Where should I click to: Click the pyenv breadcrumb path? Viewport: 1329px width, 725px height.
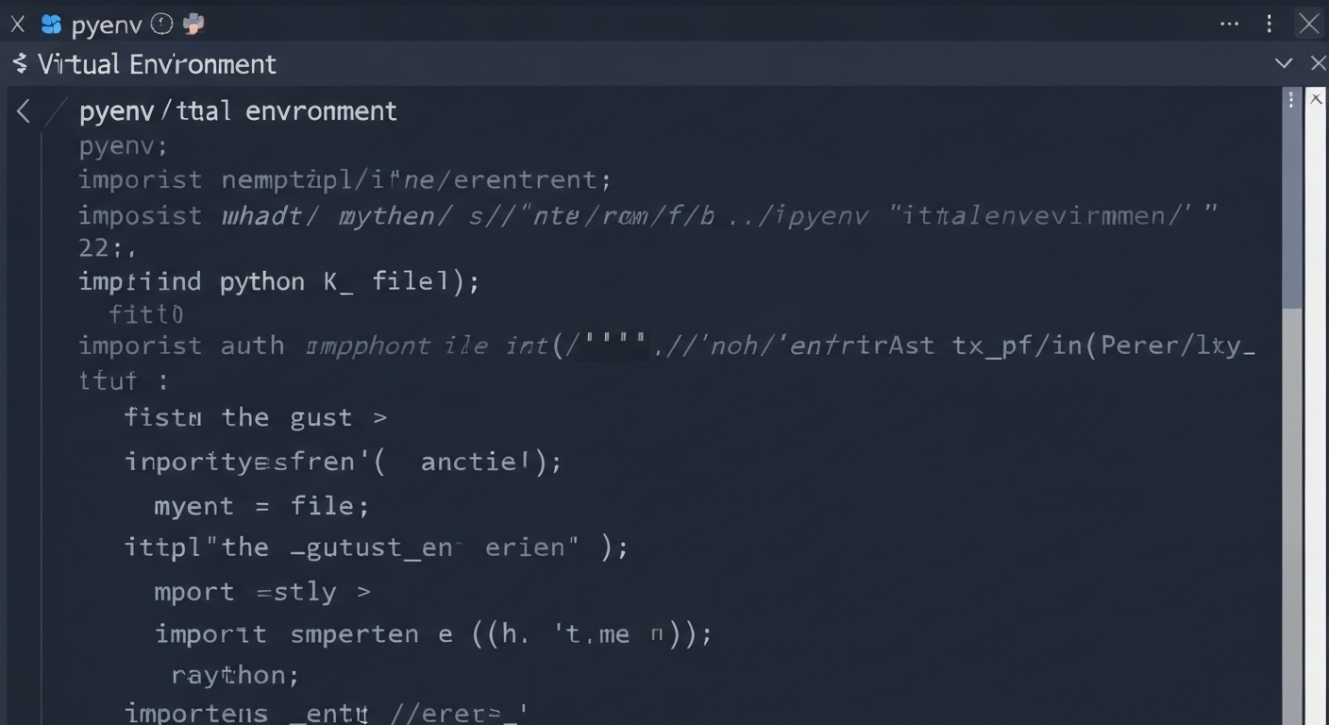[x=238, y=111]
